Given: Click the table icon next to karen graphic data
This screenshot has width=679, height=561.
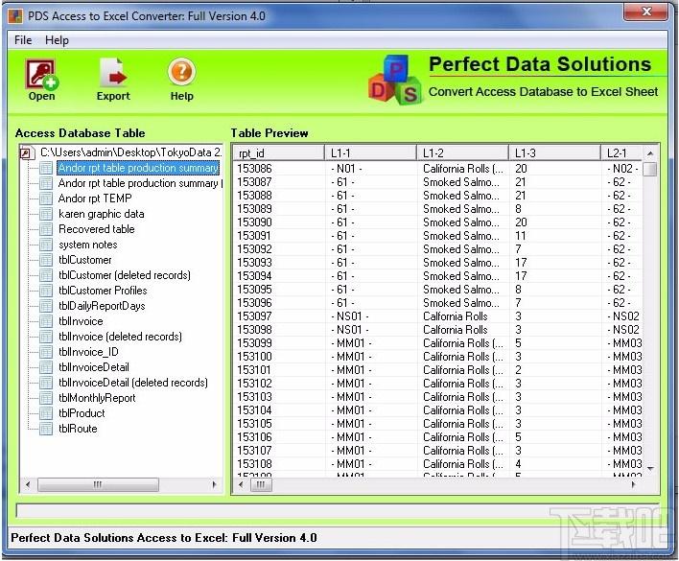Looking at the screenshot, I should pos(46,214).
